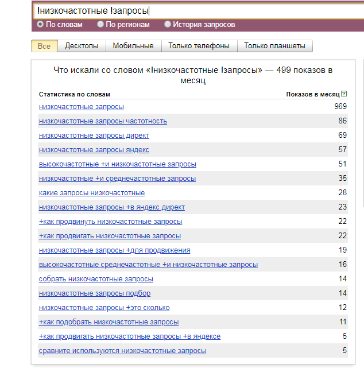Open сравните используются низкочастотные запросы link
The width and height of the screenshot is (364, 368).
pos(122,351)
